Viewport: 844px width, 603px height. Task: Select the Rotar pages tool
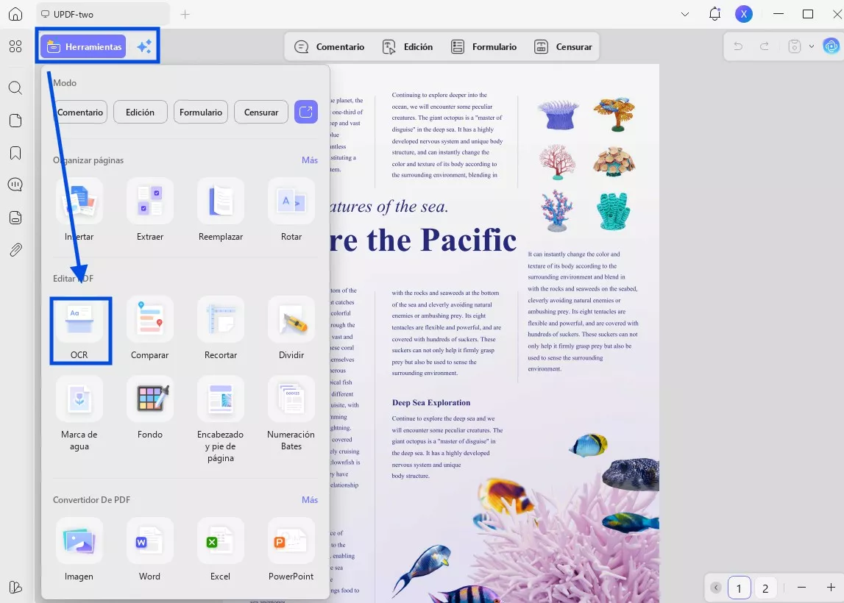pyautogui.click(x=291, y=210)
